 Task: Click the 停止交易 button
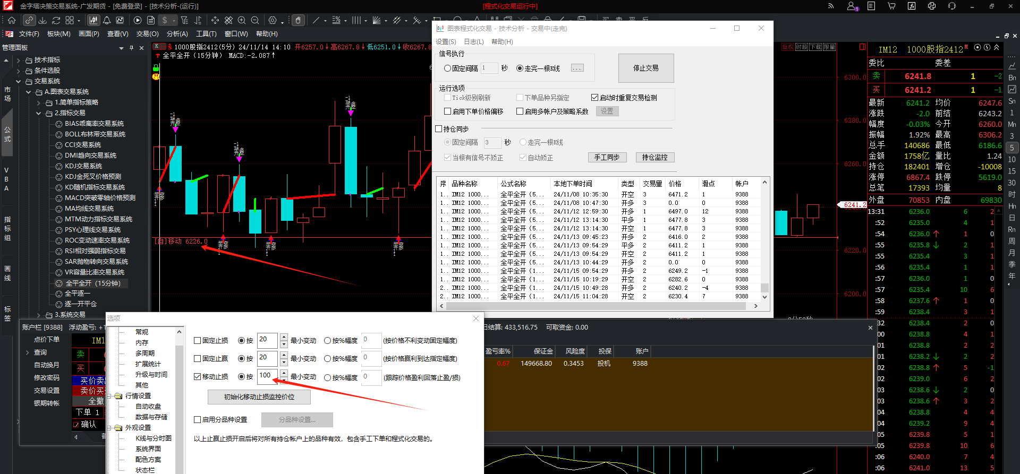tap(646, 68)
